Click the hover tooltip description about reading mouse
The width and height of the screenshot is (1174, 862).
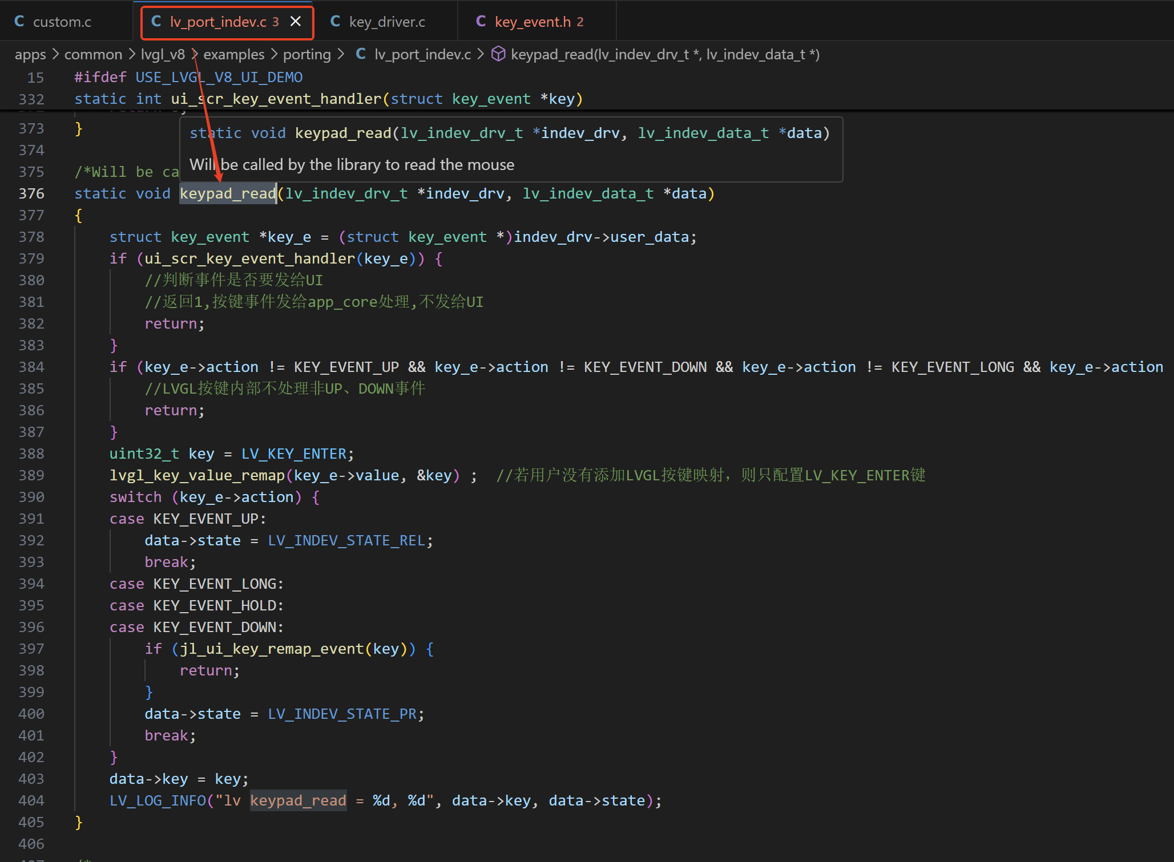(x=352, y=165)
